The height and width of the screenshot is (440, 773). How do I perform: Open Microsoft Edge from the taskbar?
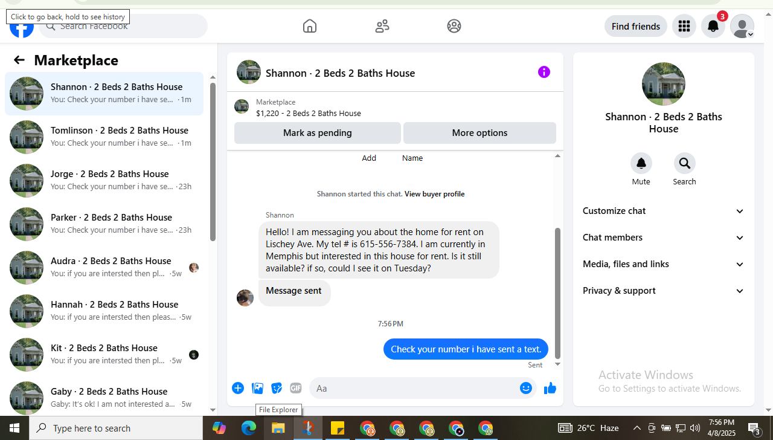pos(249,428)
